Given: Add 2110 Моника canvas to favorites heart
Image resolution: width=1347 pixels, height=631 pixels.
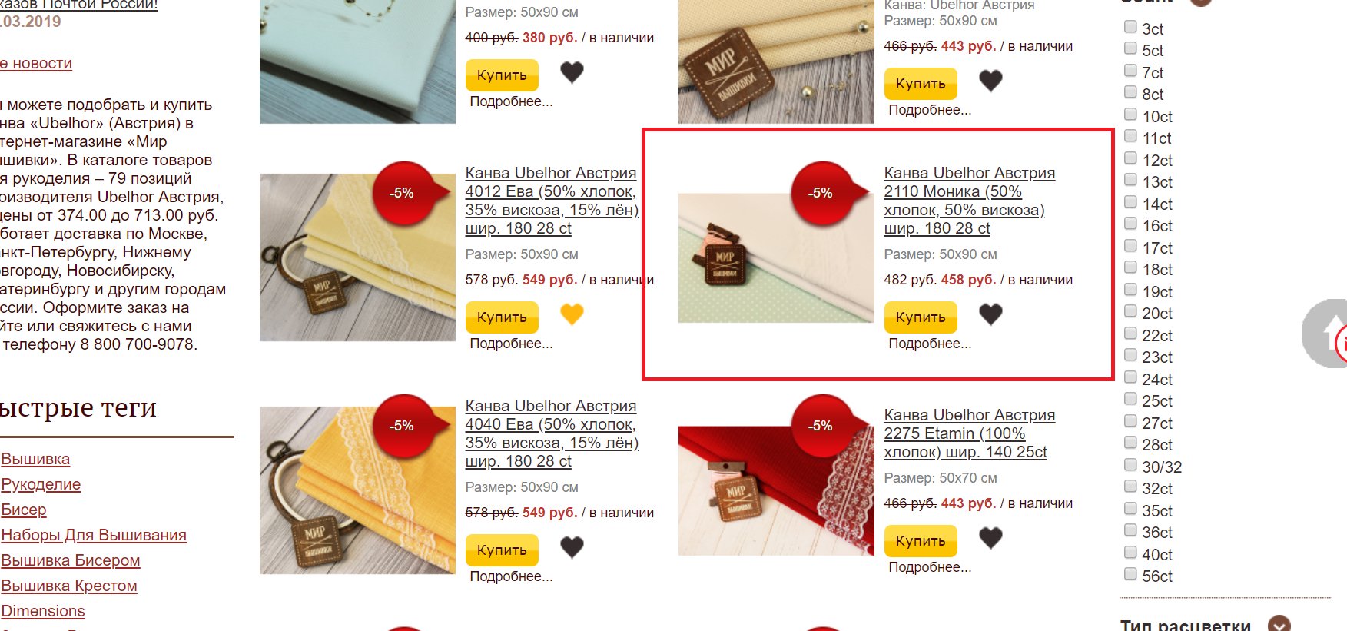Looking at the screenshot, I should click(x=990, y=314).
